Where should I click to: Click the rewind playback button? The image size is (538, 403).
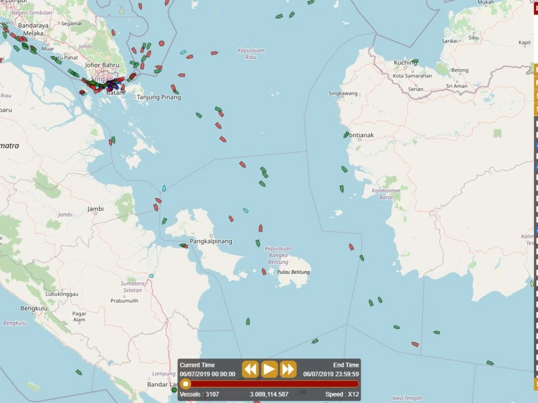(250, 370)
